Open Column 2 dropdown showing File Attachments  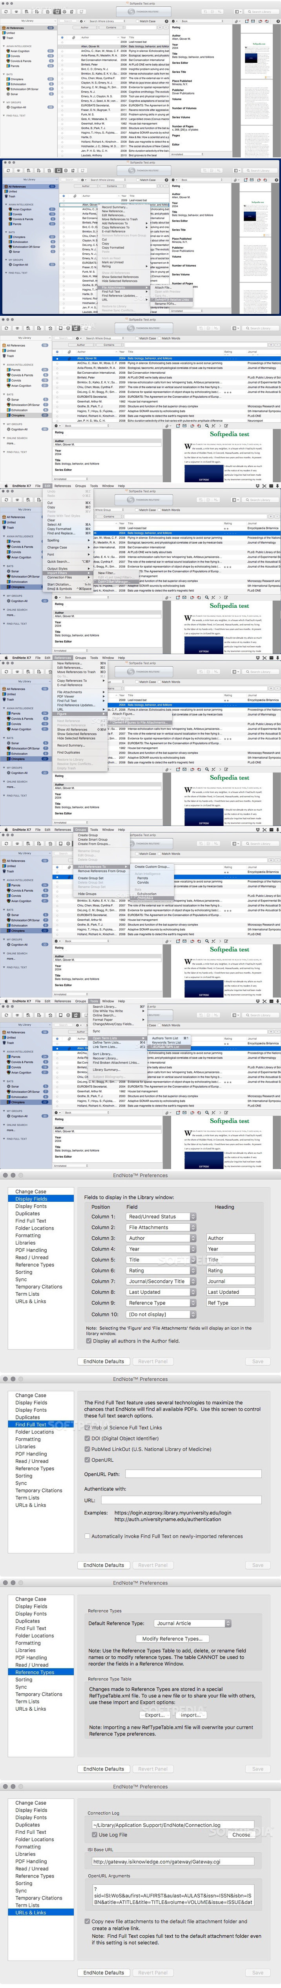(x=162, y=1227)
